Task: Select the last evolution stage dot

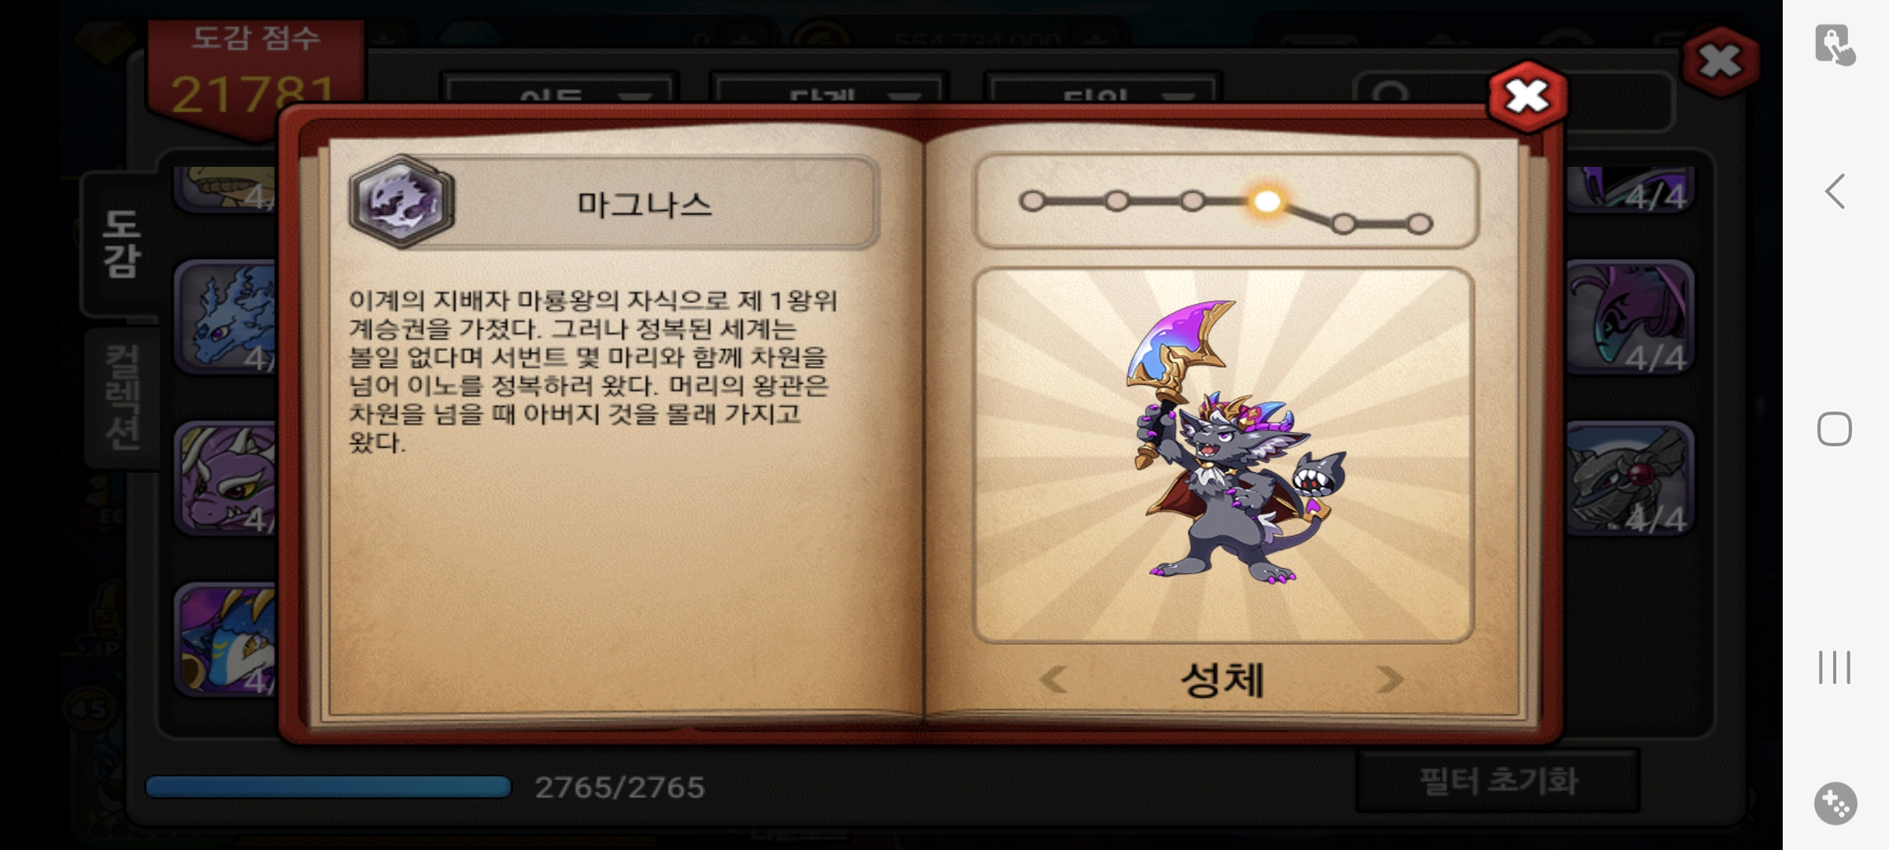Action: [1419, 224]
